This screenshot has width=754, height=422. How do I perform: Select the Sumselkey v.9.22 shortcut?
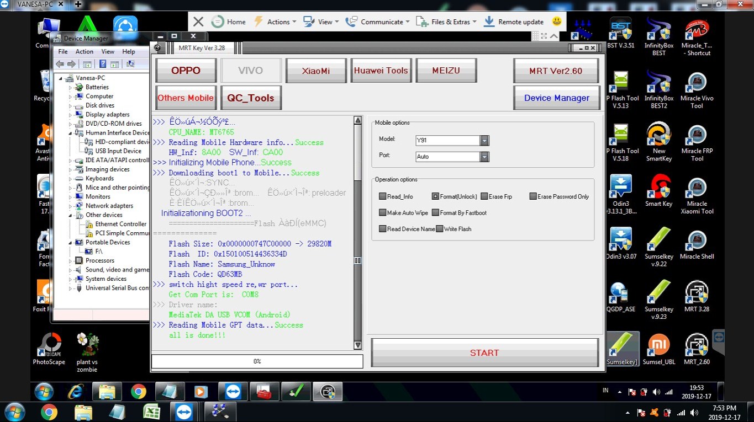pyautogui.click(x=659, y=248)
